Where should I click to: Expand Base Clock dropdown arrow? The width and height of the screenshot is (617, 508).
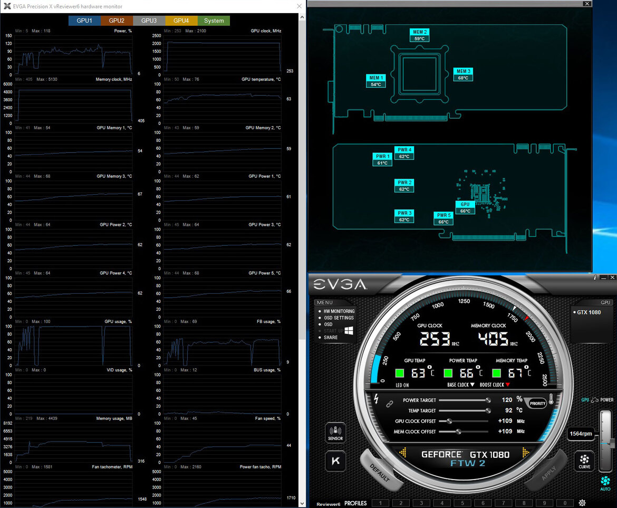click(472, 385)
